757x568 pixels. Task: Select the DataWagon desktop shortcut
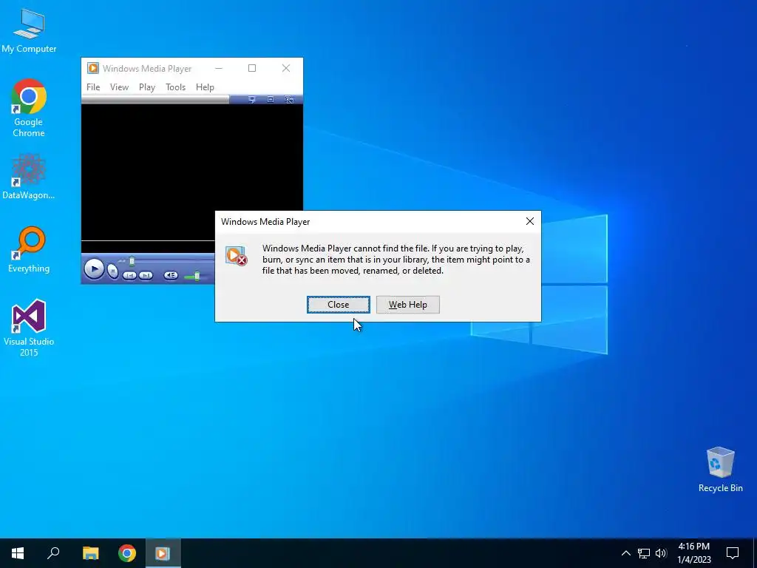29,177
